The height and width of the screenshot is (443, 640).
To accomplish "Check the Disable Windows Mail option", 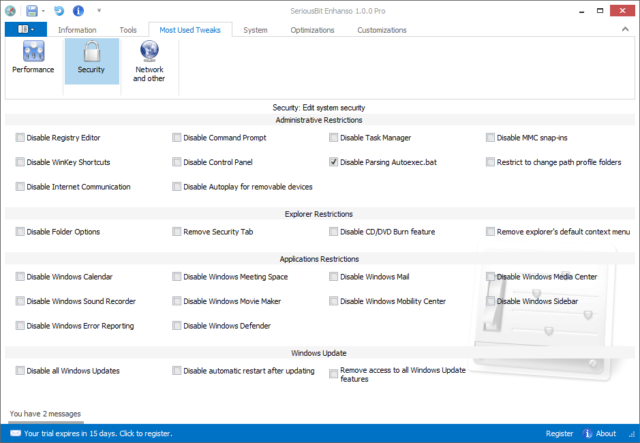I will pos(333,277).
